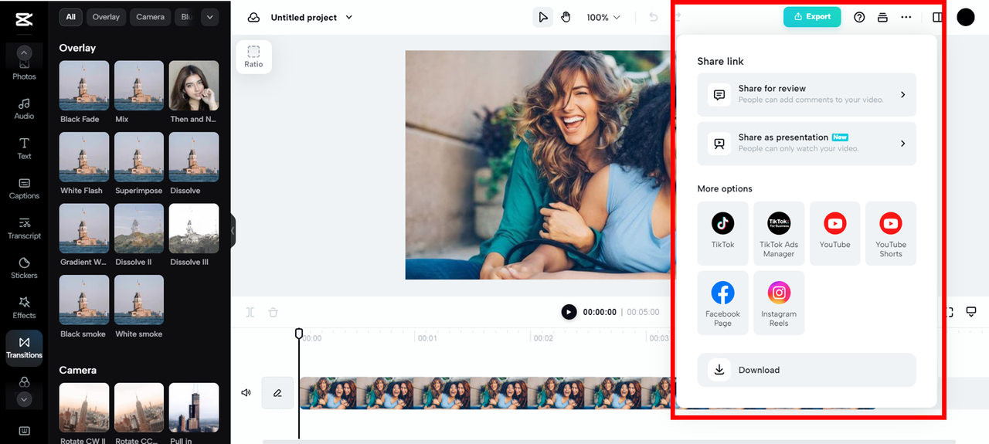
Task: Open the user profile avatar
Action: click(966, 17)
